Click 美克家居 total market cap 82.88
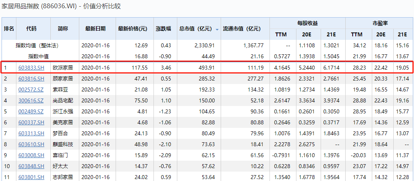 pos(208,122)
